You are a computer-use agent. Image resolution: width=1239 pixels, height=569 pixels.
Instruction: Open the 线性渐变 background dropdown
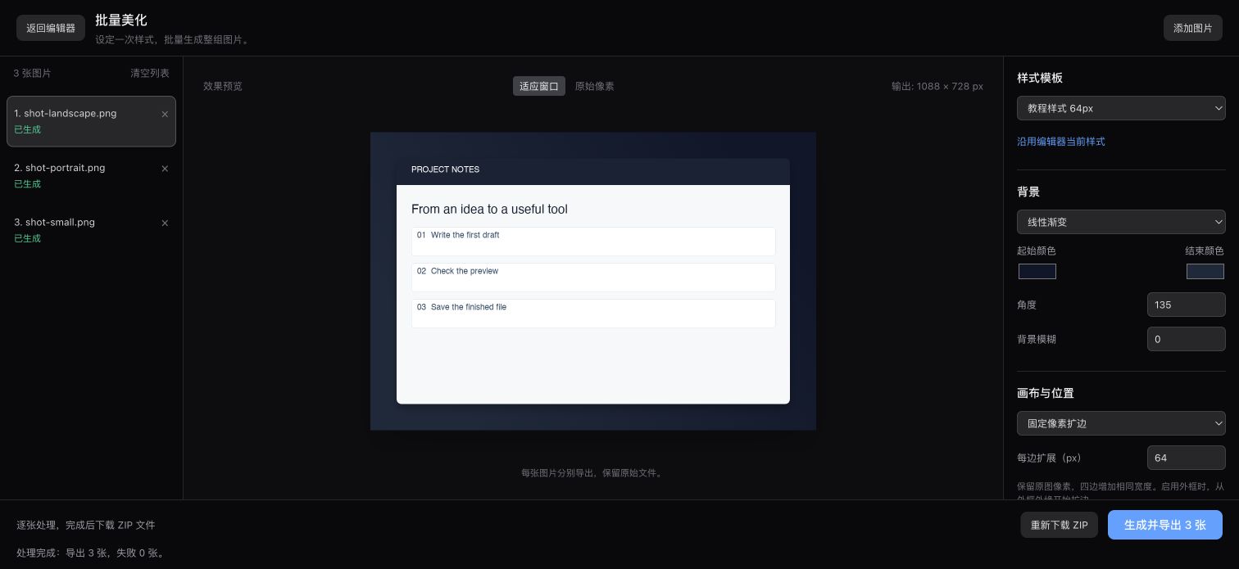1121,222
